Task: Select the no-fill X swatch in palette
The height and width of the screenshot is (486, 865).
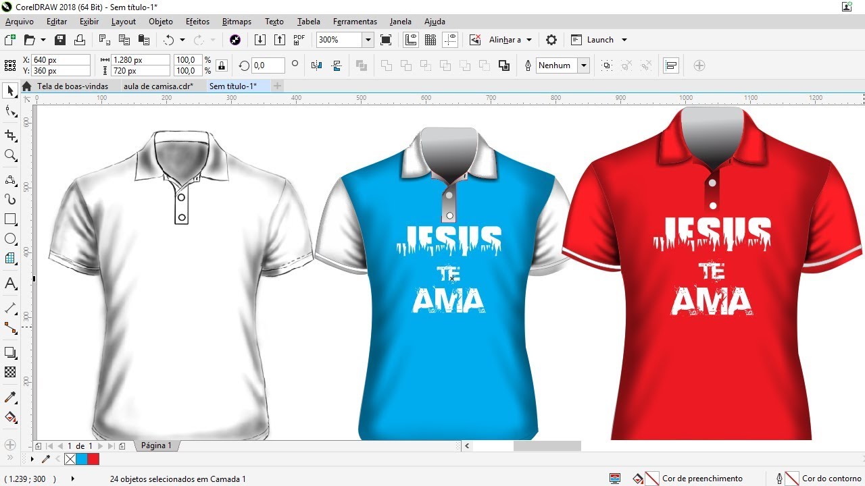Action: 70,459
